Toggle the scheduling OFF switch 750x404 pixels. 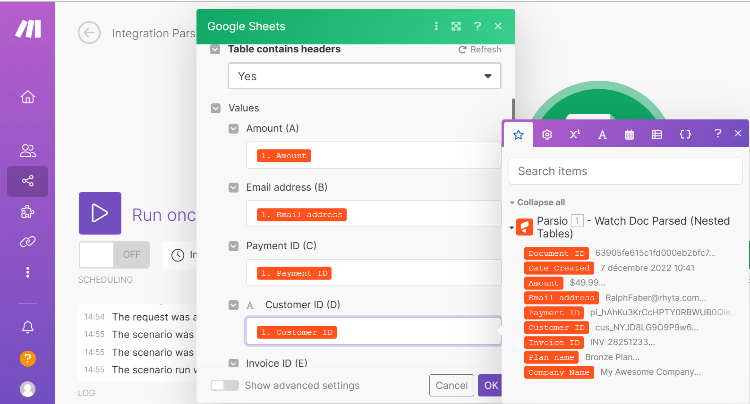(x=114, y=255)
